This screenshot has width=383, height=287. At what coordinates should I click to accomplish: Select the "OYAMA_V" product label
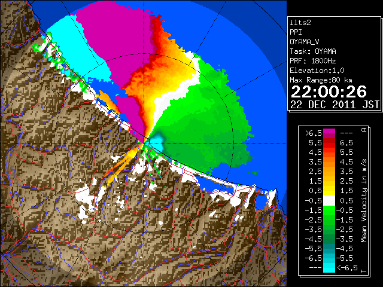tap(305, 42)
